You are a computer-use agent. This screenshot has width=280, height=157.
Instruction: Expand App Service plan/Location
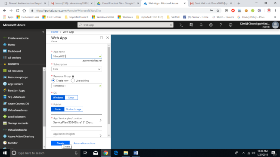point(77,120)
